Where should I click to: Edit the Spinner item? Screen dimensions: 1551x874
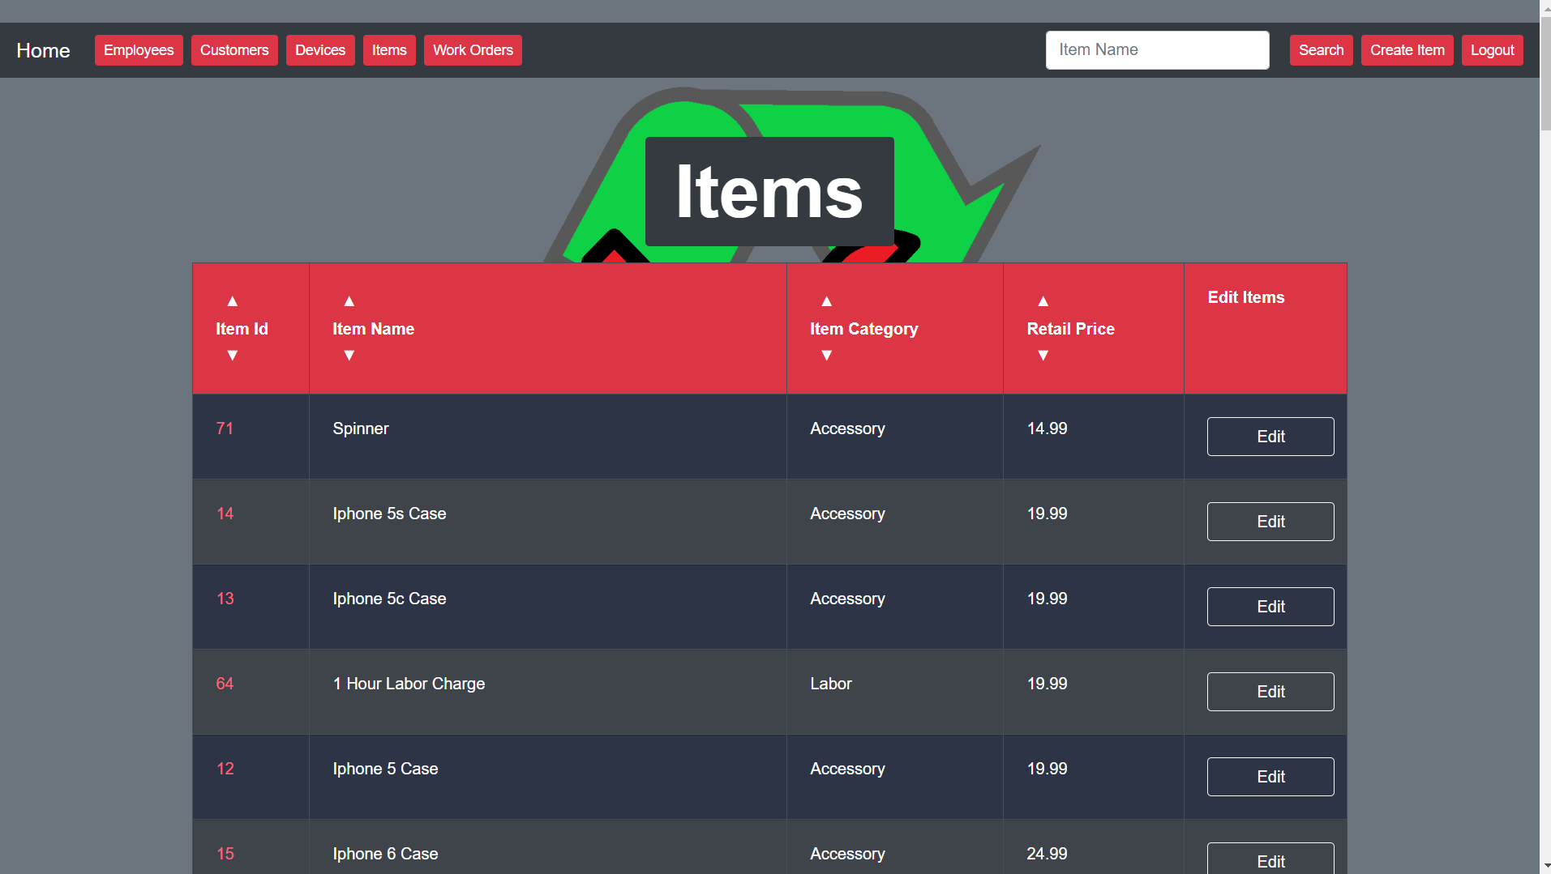click(x=1270, y=437)
